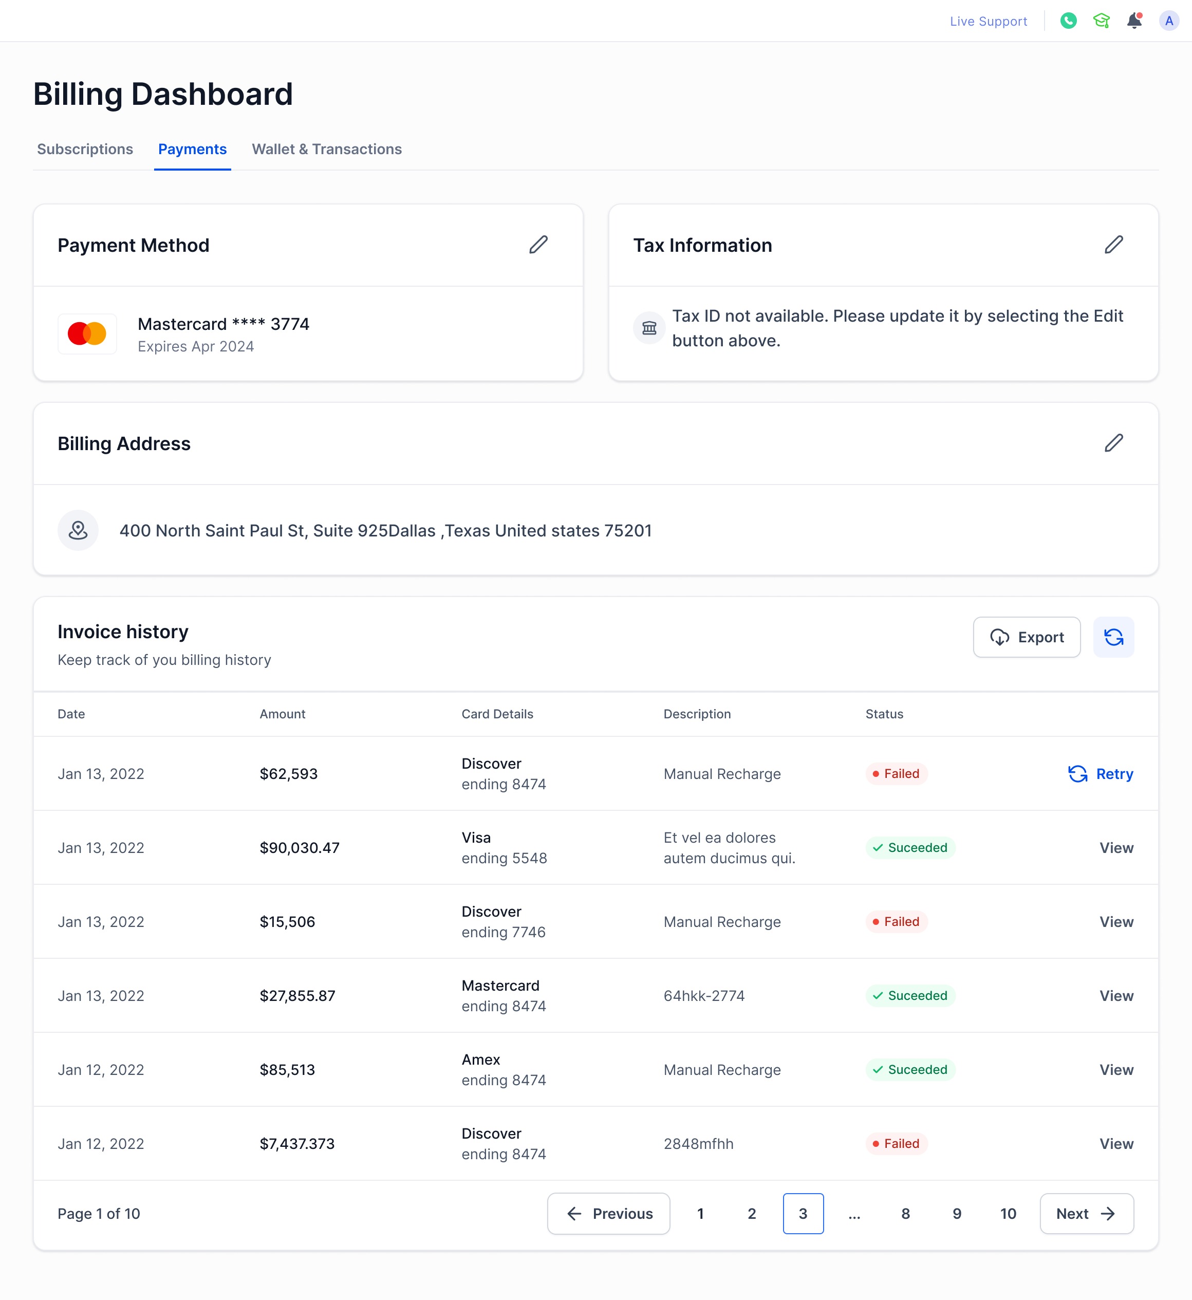This screenshot has width=1192, height=1300.
Task: Edit the Billing Address pencil icon
Action: (x=1113, y=442)
